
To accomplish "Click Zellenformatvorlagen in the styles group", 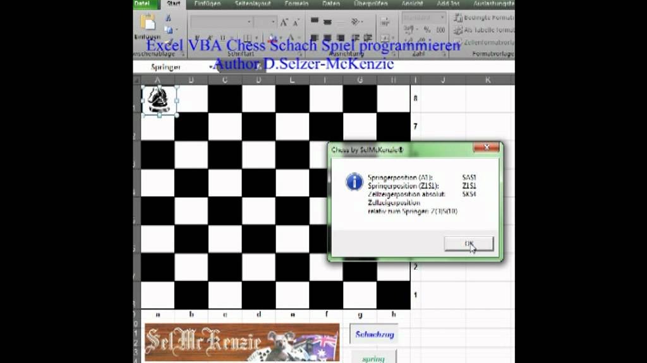I will point(483,42).
